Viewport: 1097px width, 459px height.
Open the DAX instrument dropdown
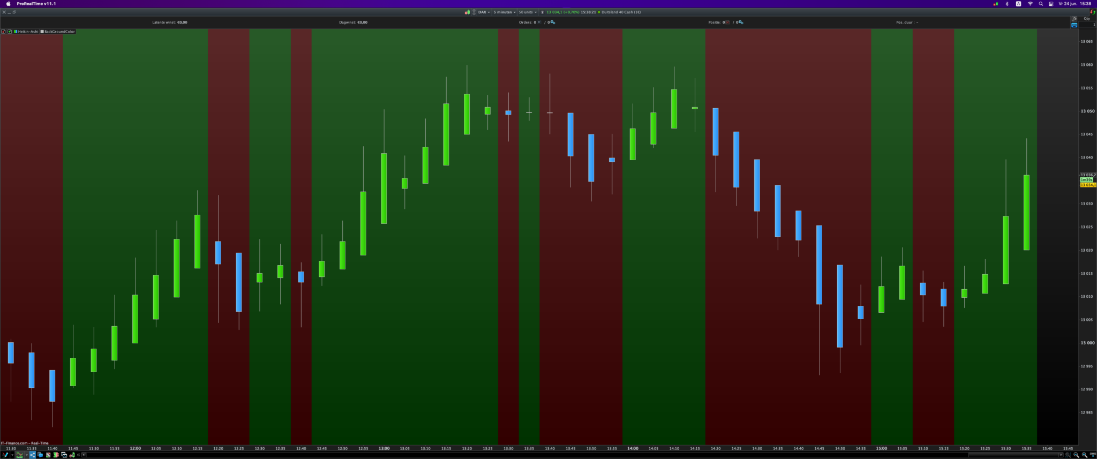(484, 12)
